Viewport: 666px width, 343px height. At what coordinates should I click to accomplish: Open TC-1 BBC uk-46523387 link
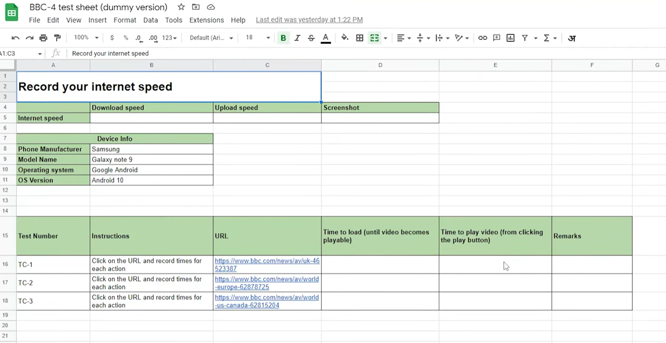click(x=267, y=265)
